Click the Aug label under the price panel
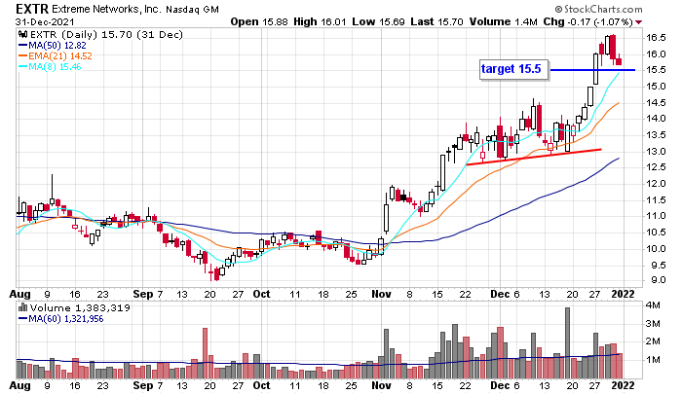This screenshot has width=682, height=394. 20,295
